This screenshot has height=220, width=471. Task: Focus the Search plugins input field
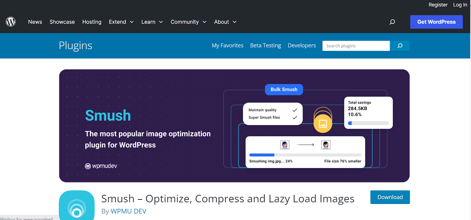coord(356,46)
